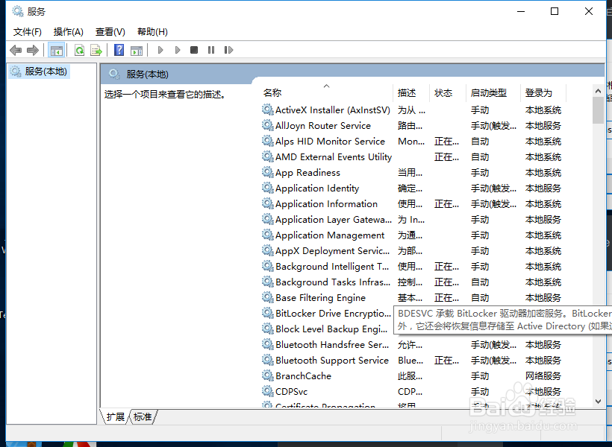Click the Blue... description of Bluetooth Support
Viewport: 612px width, 447px height.
pyautogui.click(x=410, y=361)
